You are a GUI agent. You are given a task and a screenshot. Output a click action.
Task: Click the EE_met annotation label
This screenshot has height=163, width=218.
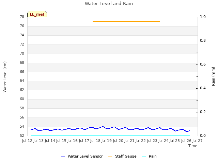37,14
